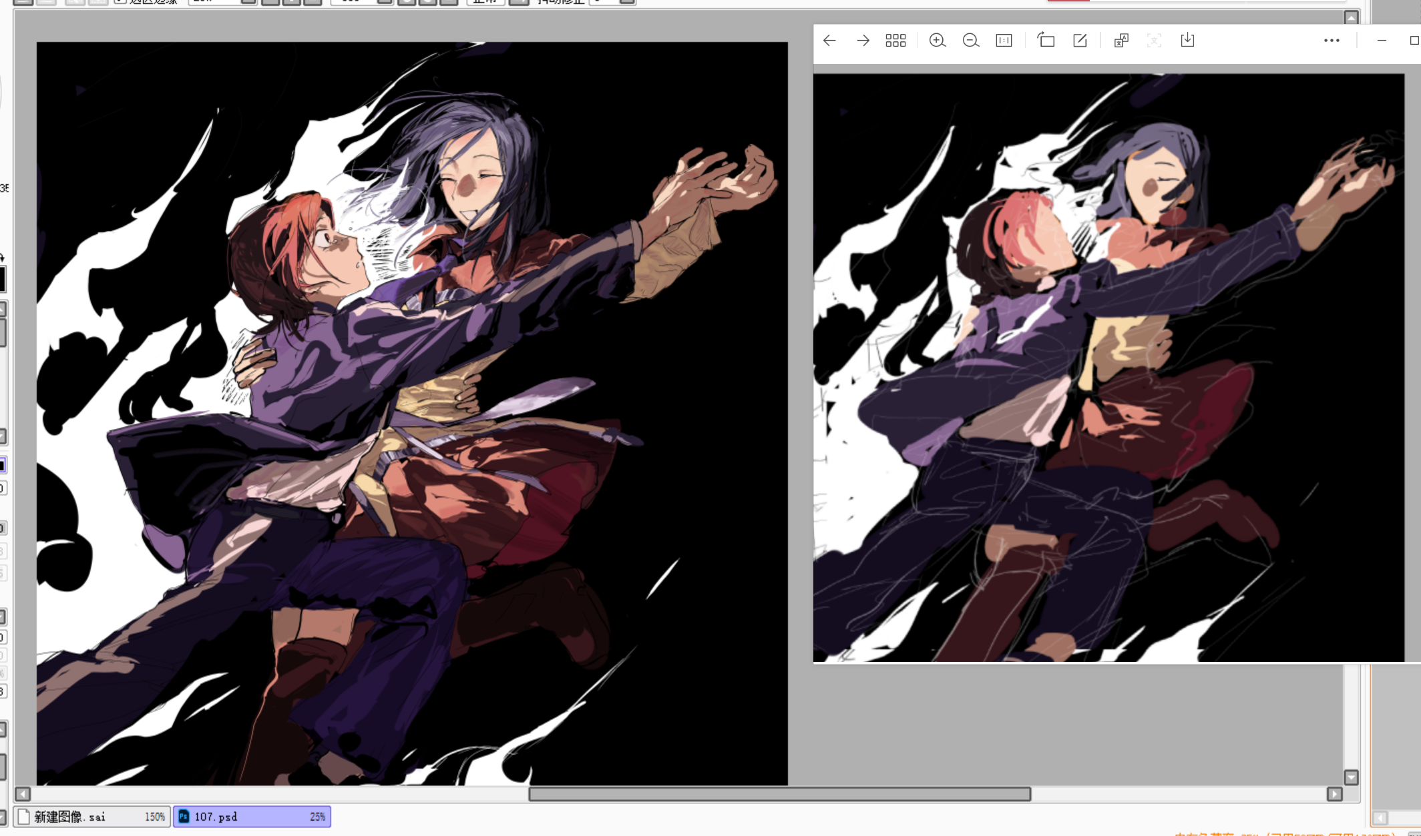1421x836 pixels.
Task: Switch to the 新建图像.sai tab
Action: pyautogui.click(x=91, y=817)
